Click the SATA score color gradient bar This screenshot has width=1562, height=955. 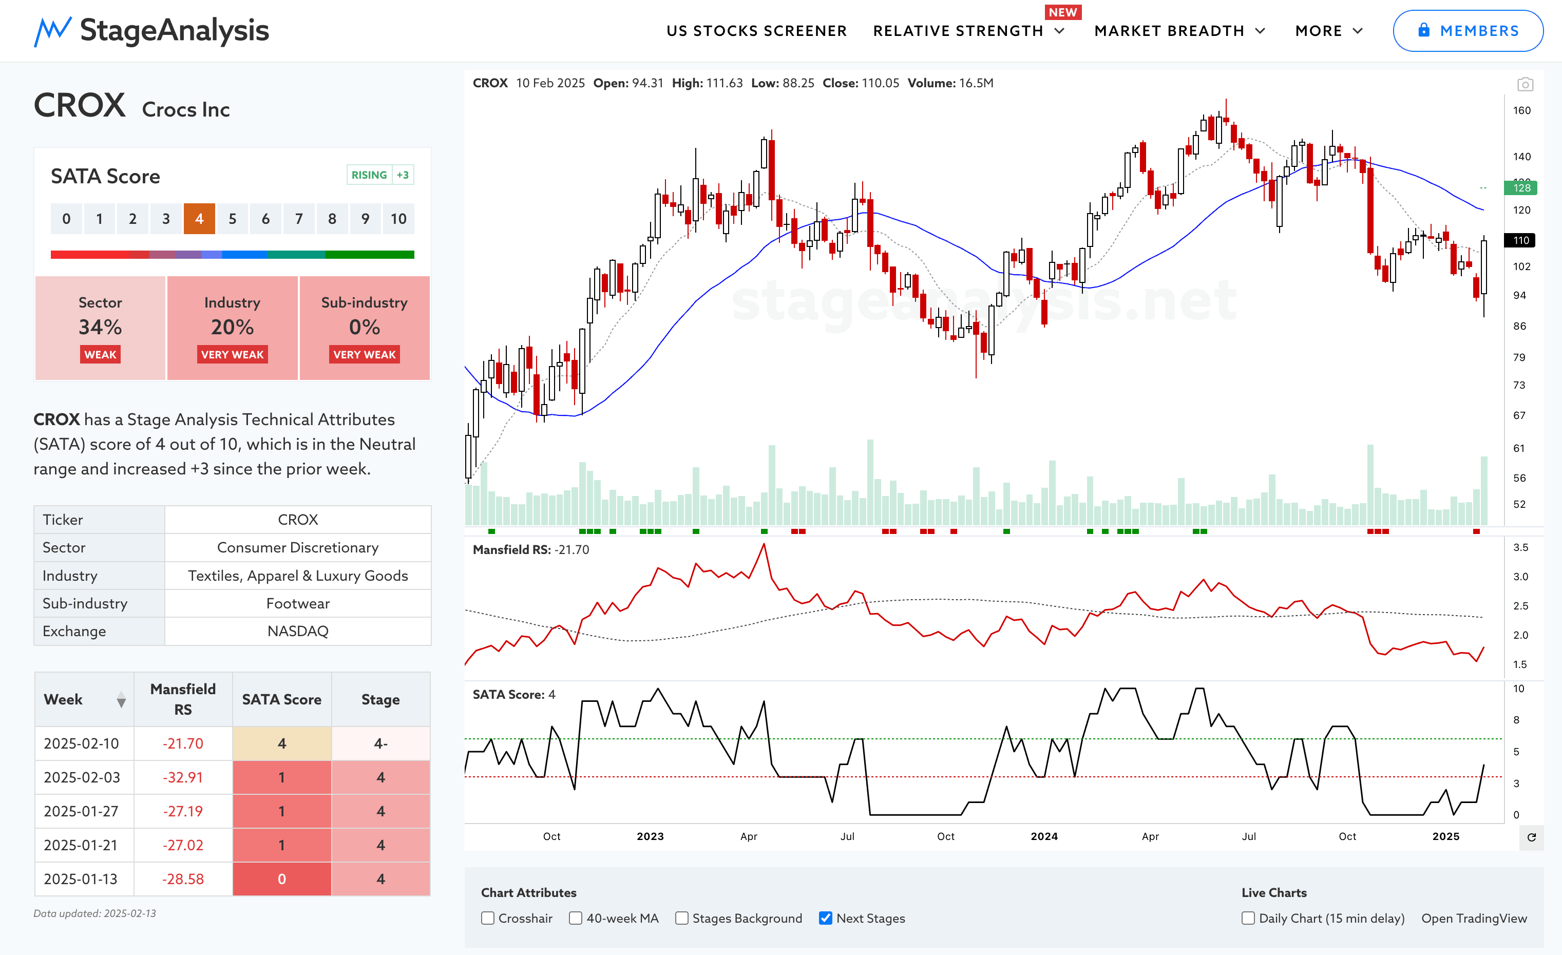(233, 255)
